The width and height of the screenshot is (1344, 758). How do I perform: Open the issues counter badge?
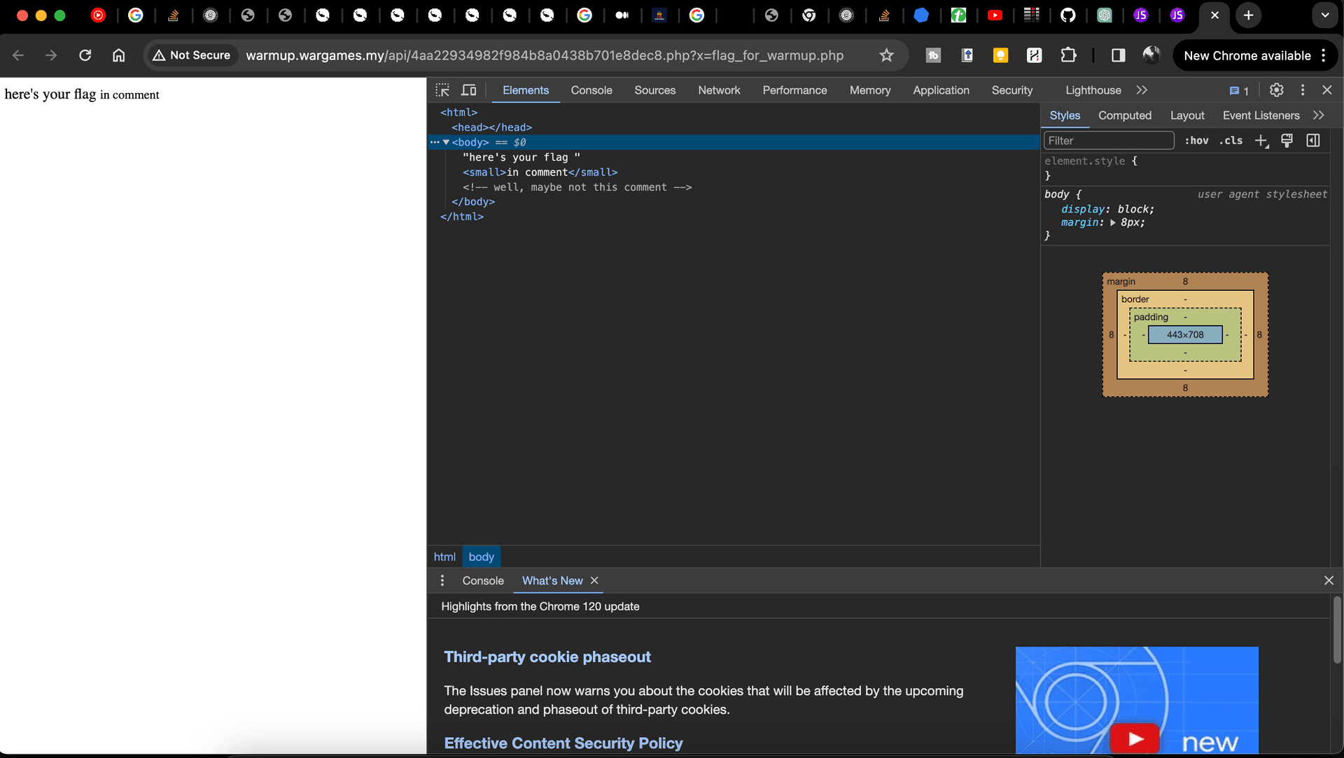pos(1239,91)
